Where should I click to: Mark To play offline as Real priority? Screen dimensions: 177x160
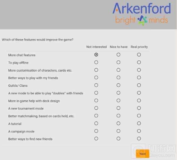pyautogui.click(x=139, y=62)
